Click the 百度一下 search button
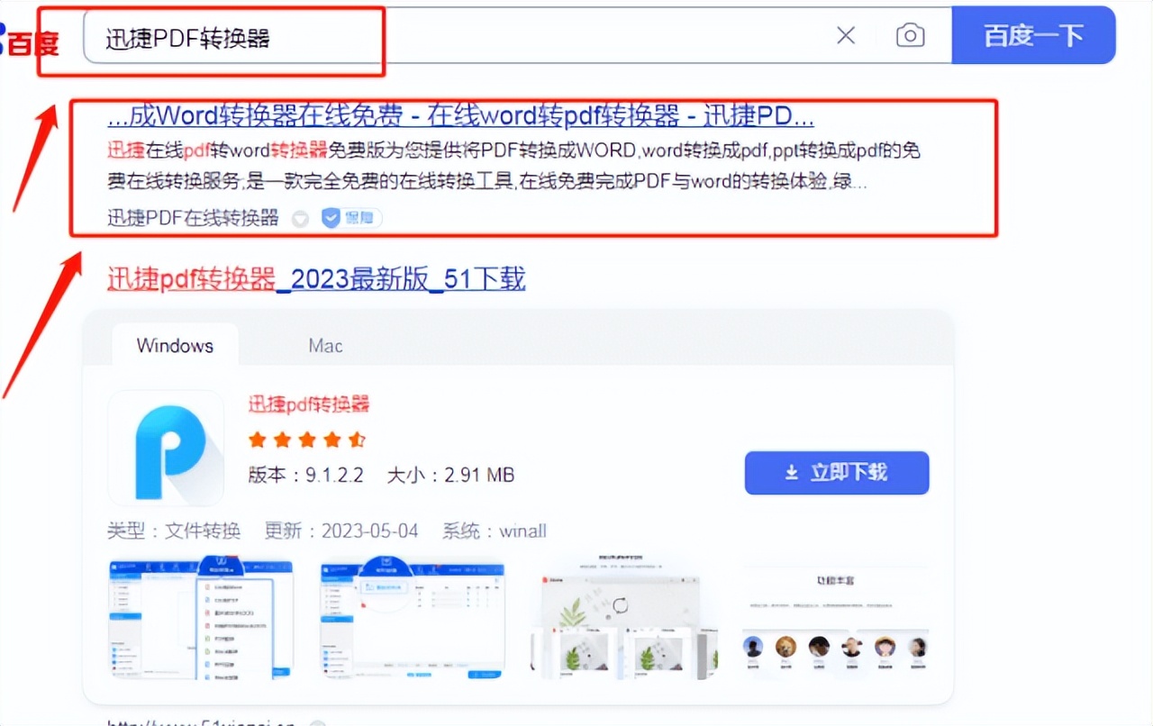 tap(1033, 35)
